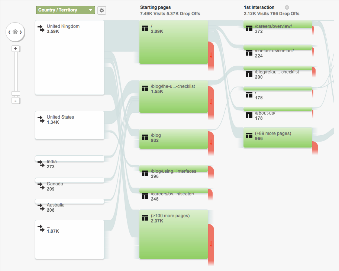Select the /contact-us/contact/ interaction node
The image size is (339, 271).
278,51
